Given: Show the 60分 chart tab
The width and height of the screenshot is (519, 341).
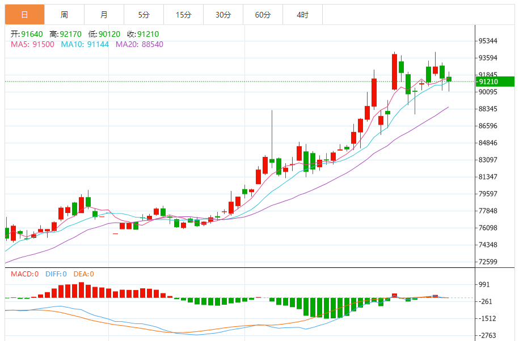Looking at the screenshot, I should [263, 15].
